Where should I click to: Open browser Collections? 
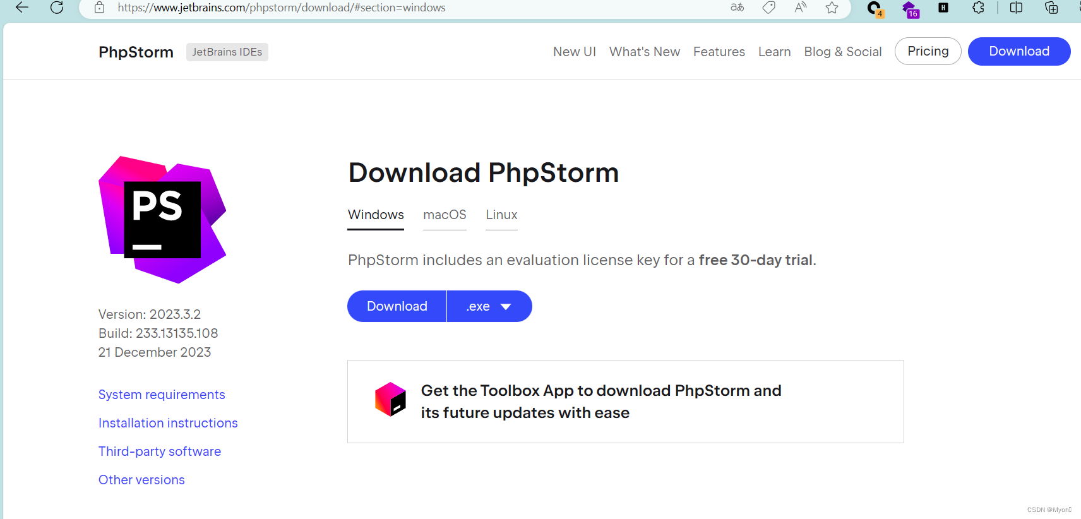[1050, 8]
